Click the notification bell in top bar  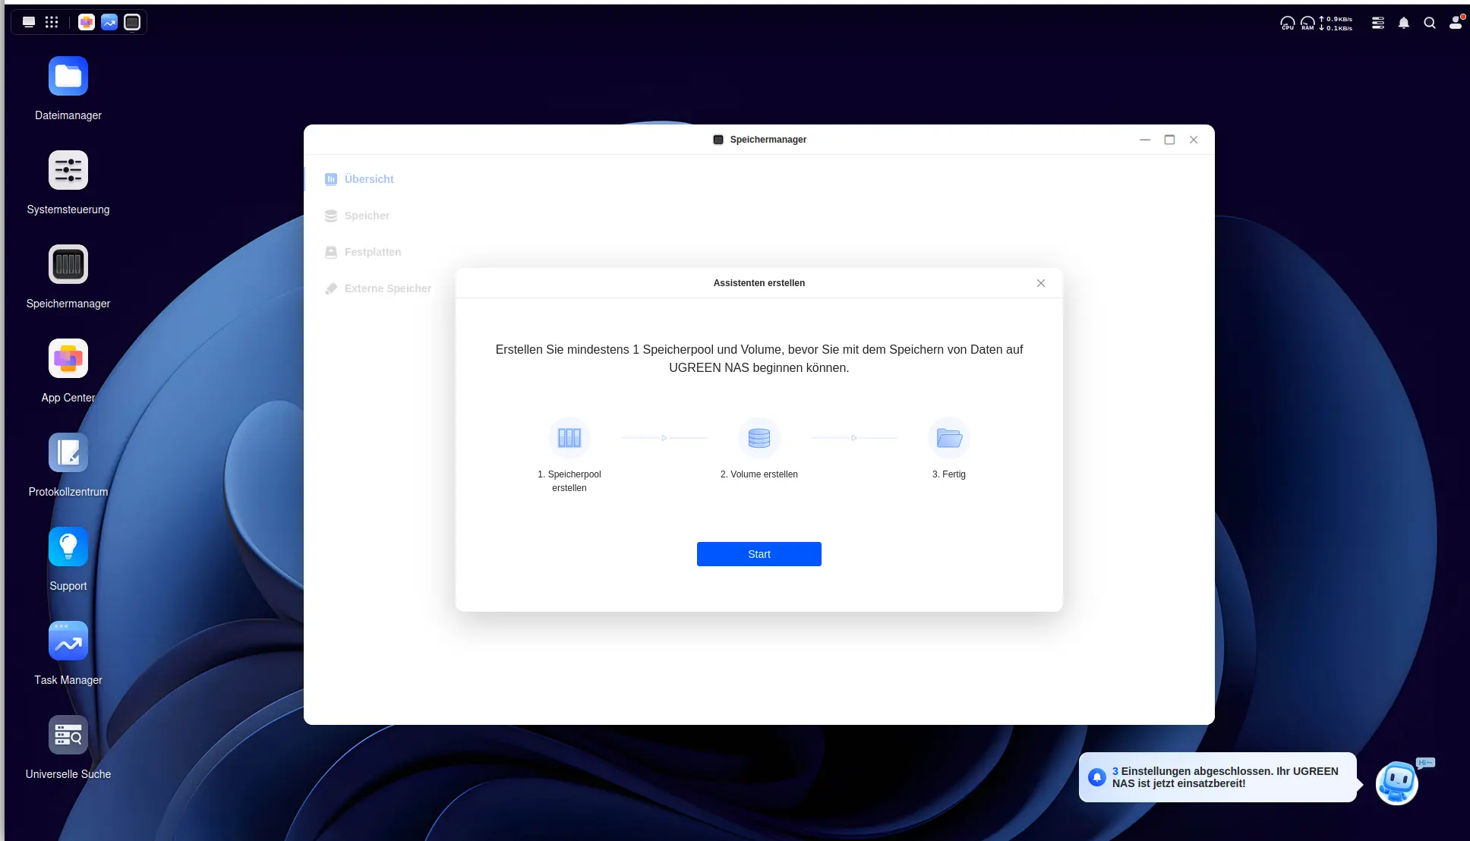1404,23
